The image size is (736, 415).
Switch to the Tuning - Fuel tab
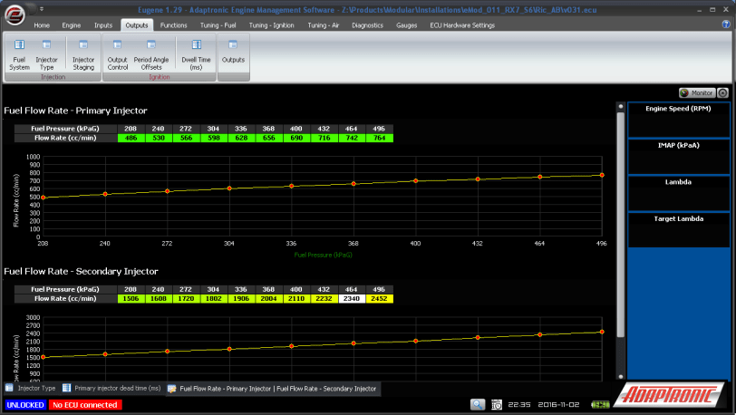tap(217, 25)
